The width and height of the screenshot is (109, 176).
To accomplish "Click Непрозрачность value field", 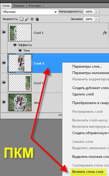I will coord(89,12).
